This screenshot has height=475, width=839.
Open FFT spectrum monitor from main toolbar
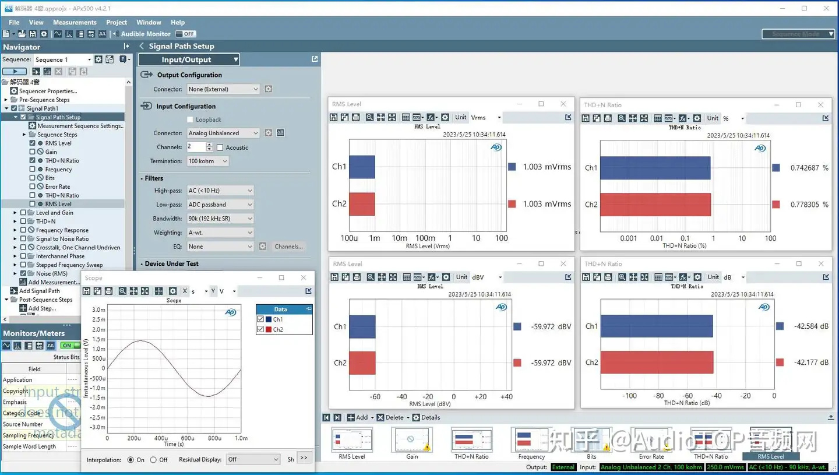(69, 34)
